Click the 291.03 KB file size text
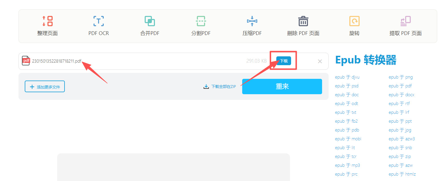The width and height of the screenshot is (448, 181). coord(256,61)
